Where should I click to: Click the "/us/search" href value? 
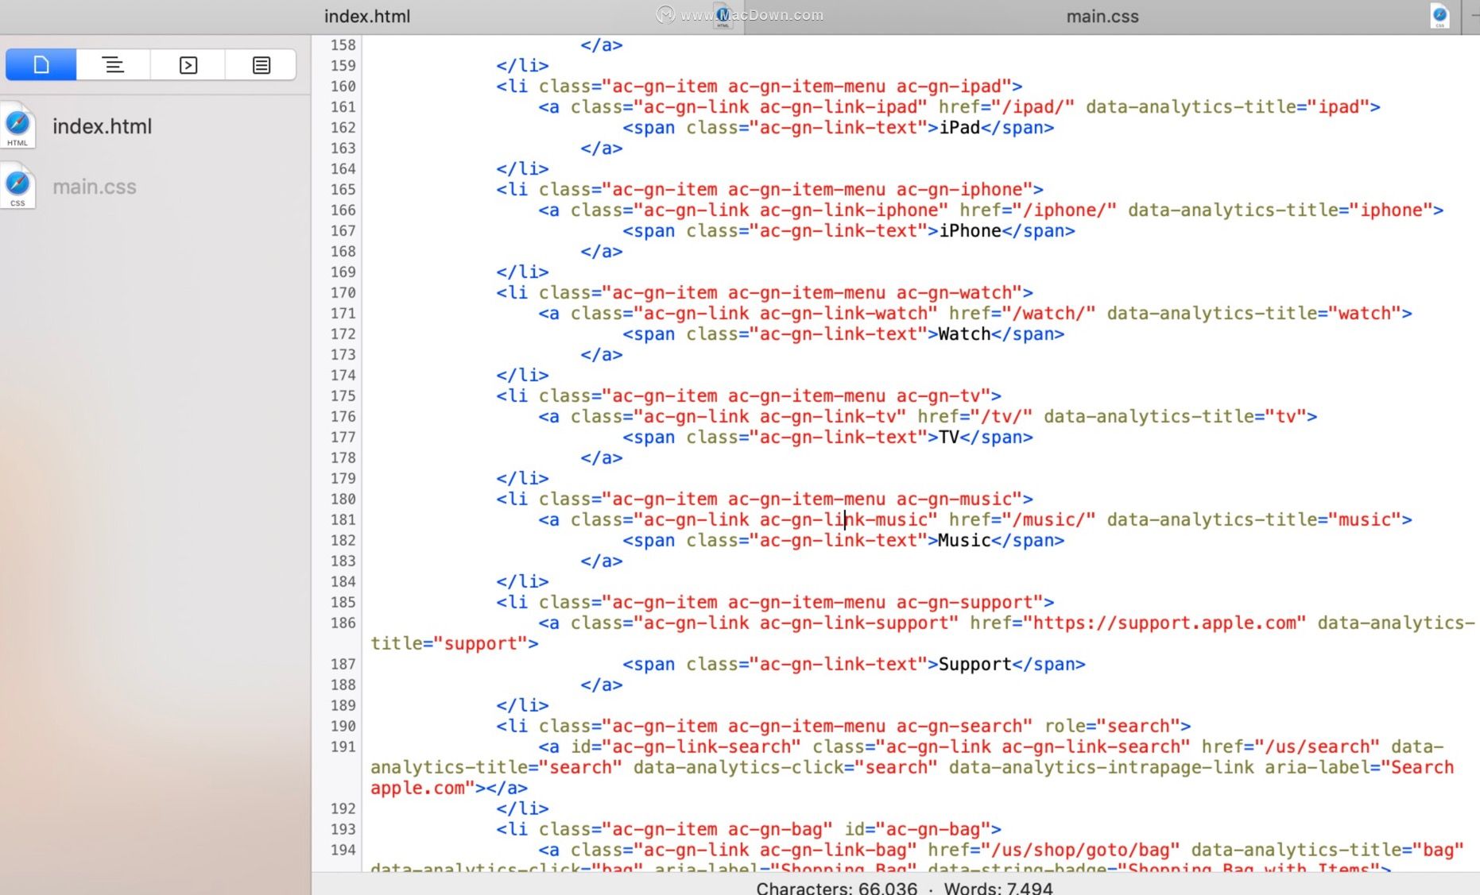coord(1317,747)
